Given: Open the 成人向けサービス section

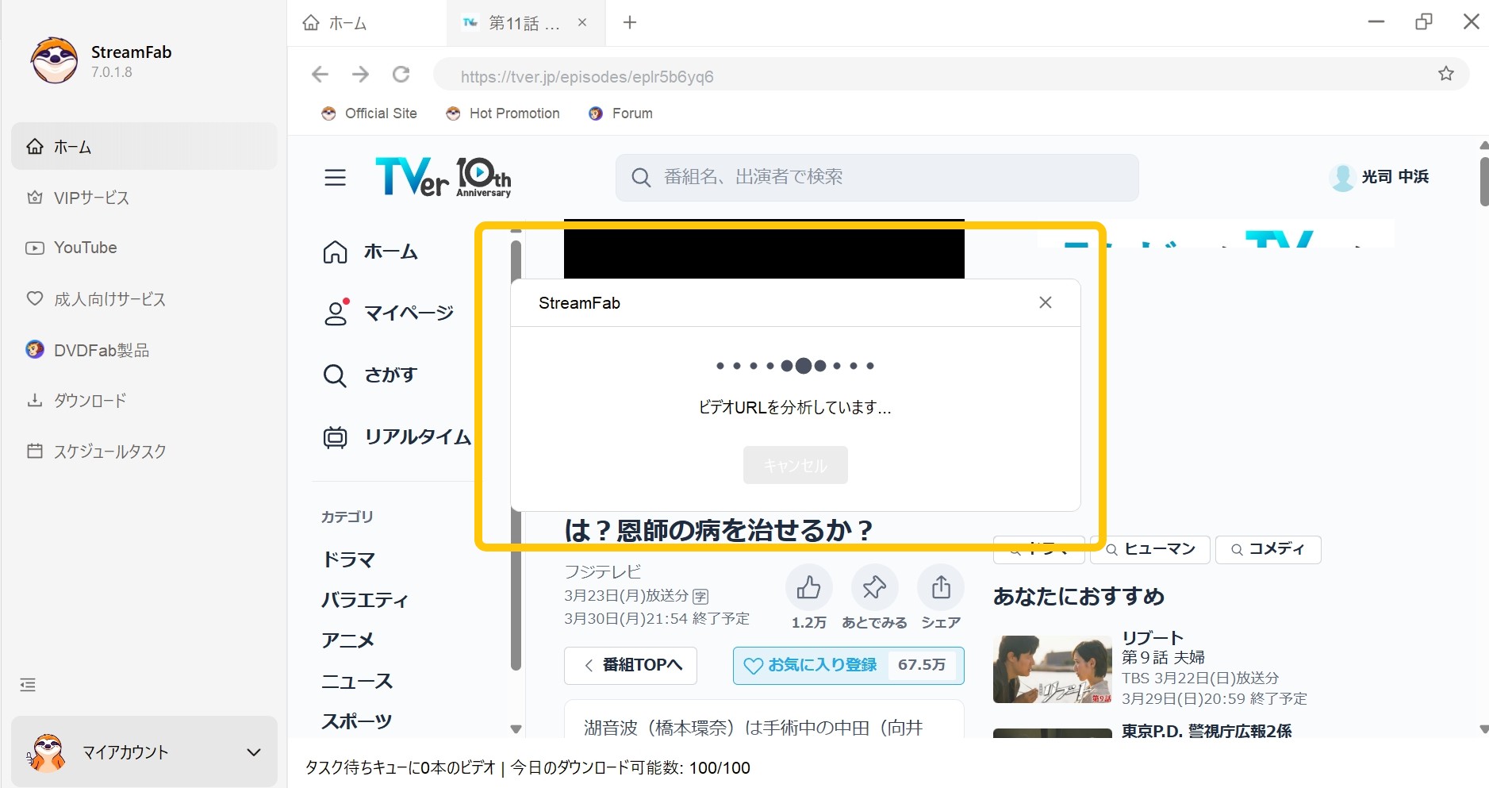Looking at the screenshot, I should [x=109, y=299].
